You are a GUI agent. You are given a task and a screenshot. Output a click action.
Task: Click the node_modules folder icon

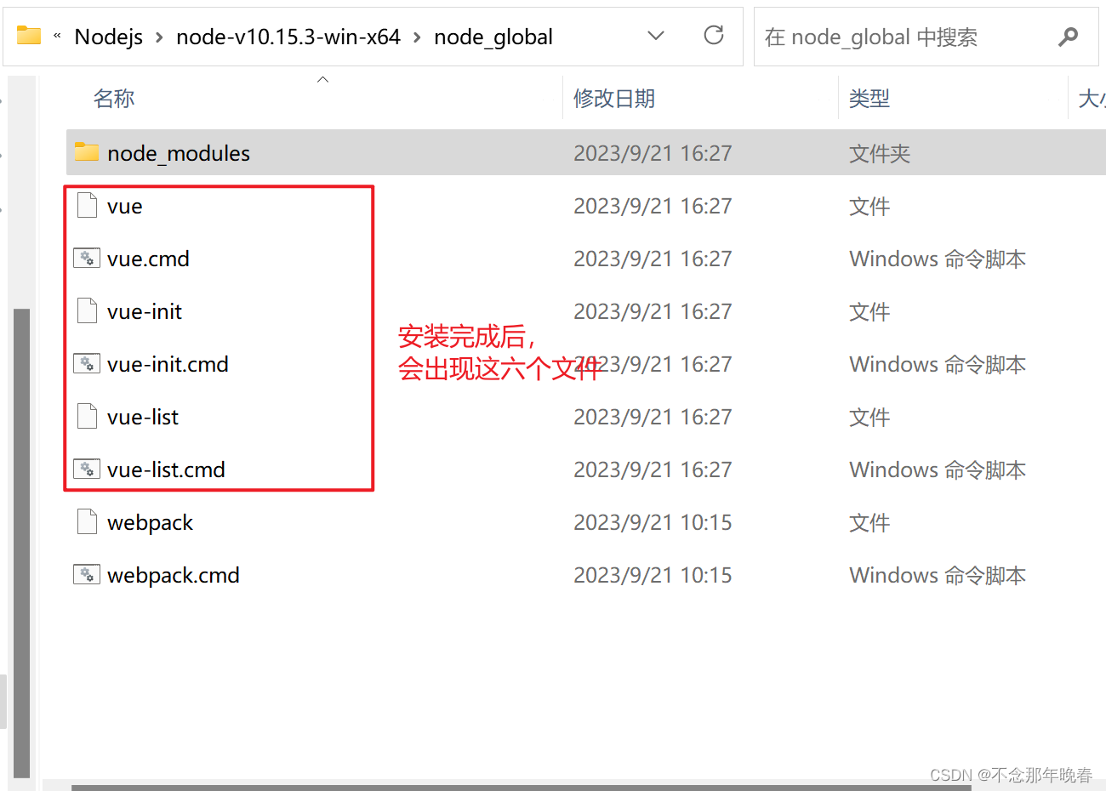pyautogui.click(x=87, y=152)
